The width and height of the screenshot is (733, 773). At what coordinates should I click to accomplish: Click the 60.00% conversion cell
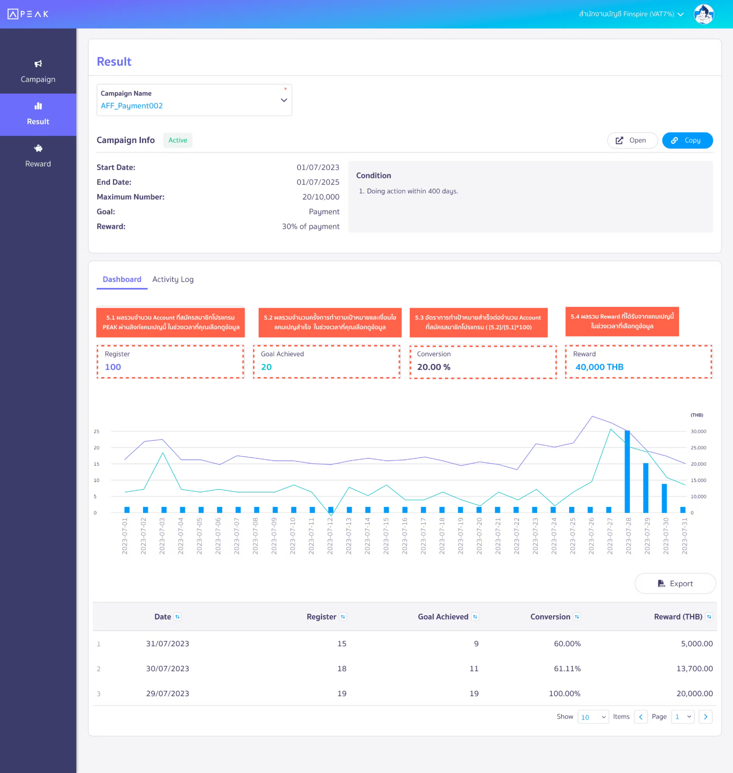point(567,643)
